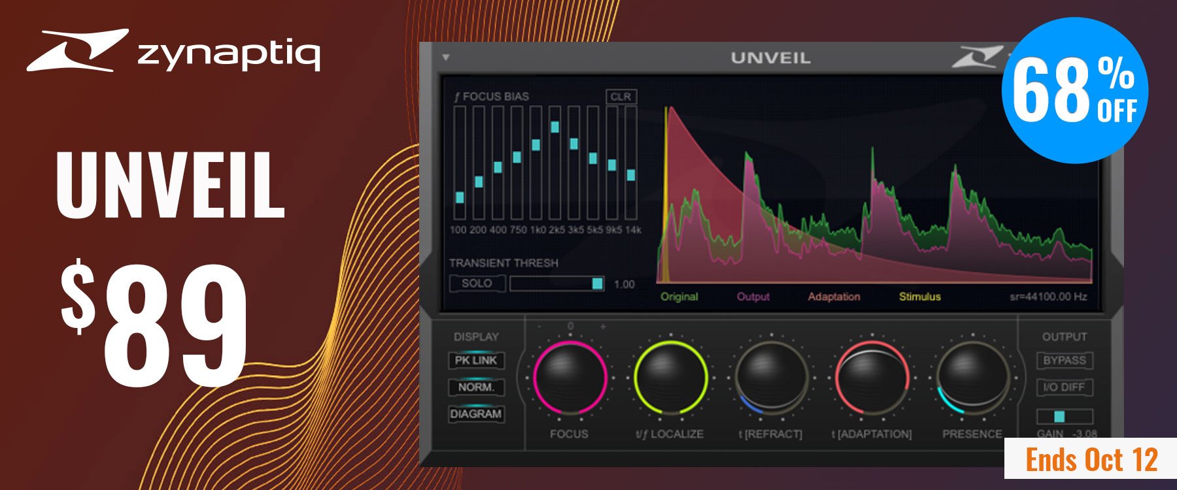Click the FOCUS knob
Screen dimensions: 1177x490
570,378
